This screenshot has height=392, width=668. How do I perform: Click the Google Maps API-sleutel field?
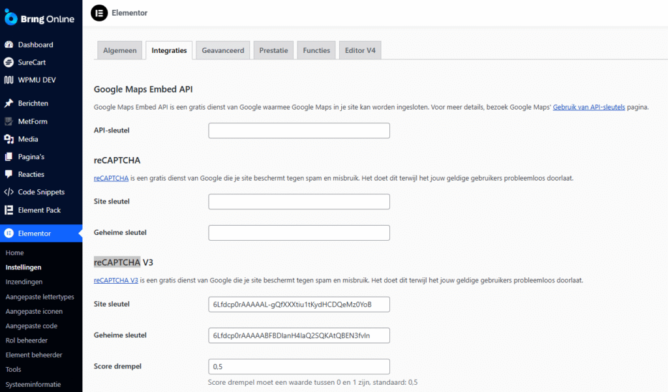pyautogui.click(x=299, y=130)
